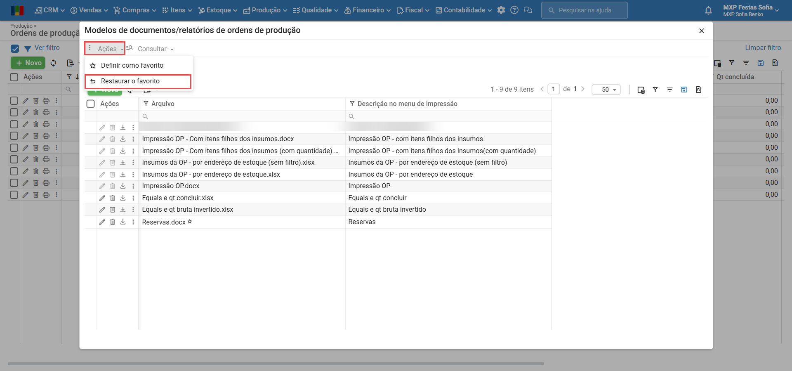This screenshot has width=792, height=371.
Task: Click edit pencil for Equals e qt concluir.xlsx
Action: [x=102, y=198]
